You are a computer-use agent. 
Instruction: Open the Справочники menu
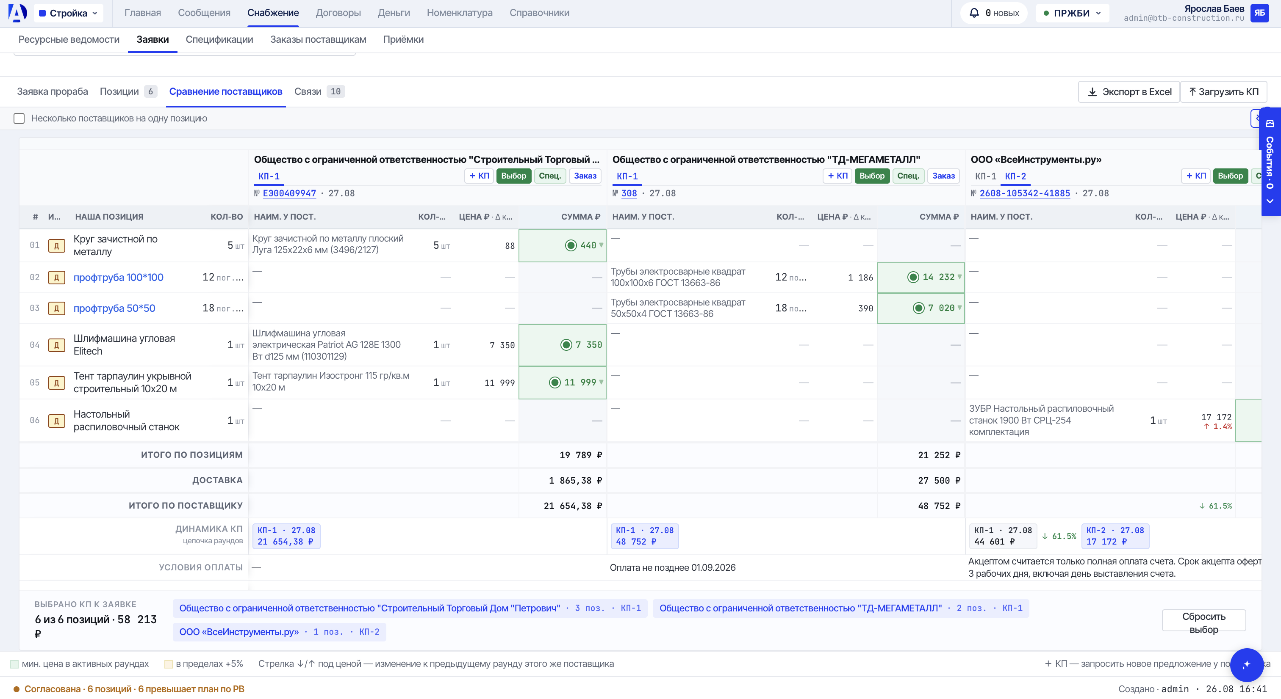point(539,13)
